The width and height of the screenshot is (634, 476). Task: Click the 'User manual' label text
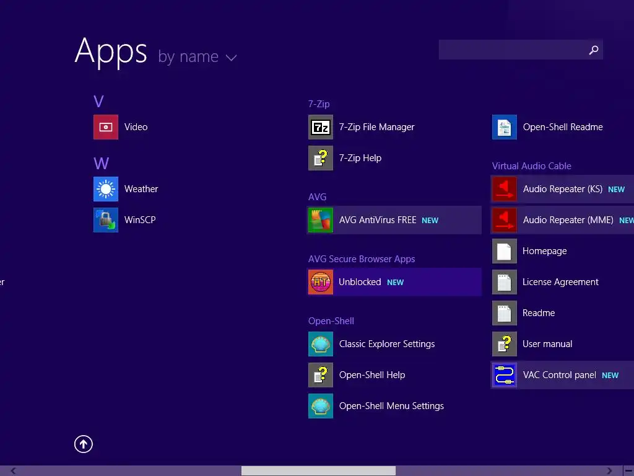tap(547, 344)
